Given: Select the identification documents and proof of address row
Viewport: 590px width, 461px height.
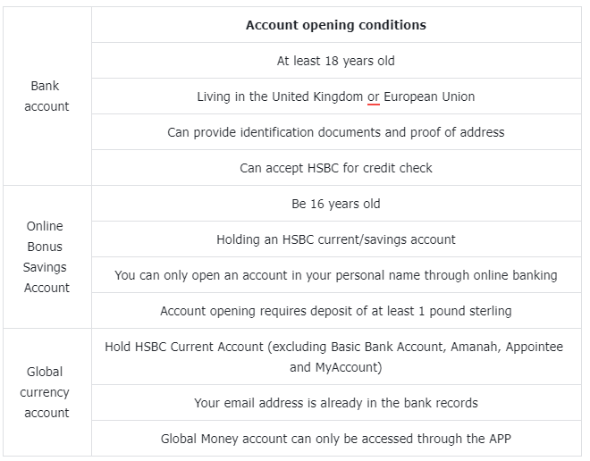Looking at the screenshot, I should point(335,132).
